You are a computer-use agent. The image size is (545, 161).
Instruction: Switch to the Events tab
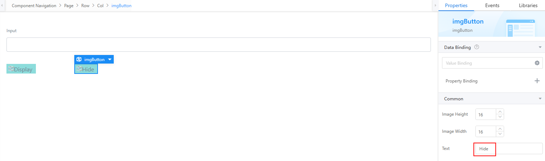point(492,5)
